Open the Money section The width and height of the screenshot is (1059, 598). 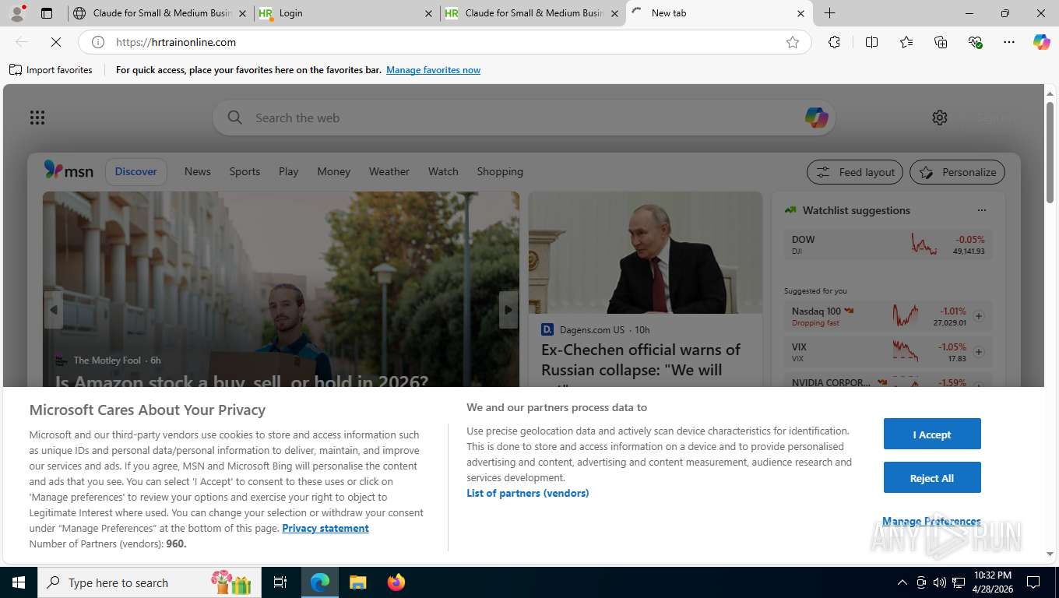334,171
